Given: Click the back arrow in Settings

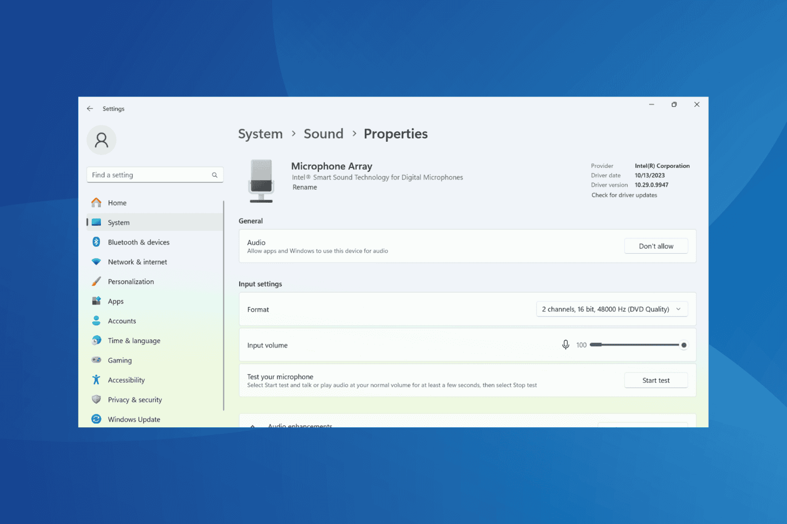Looking at the screenshot, I should pos(90,108).
